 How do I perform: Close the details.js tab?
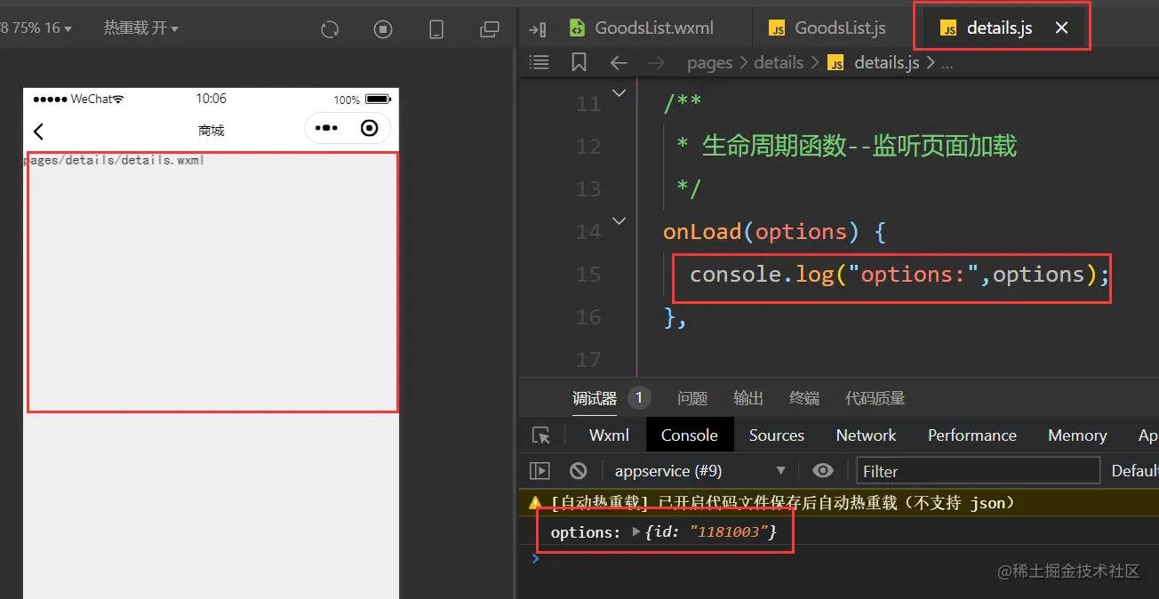click(1061, 28)
